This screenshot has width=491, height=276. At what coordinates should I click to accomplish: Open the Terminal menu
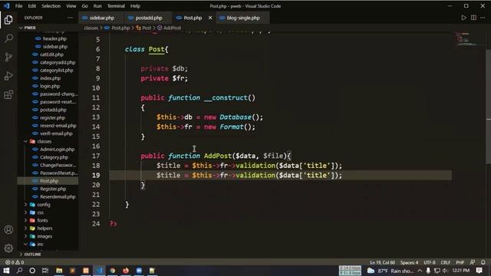point(116,6)
